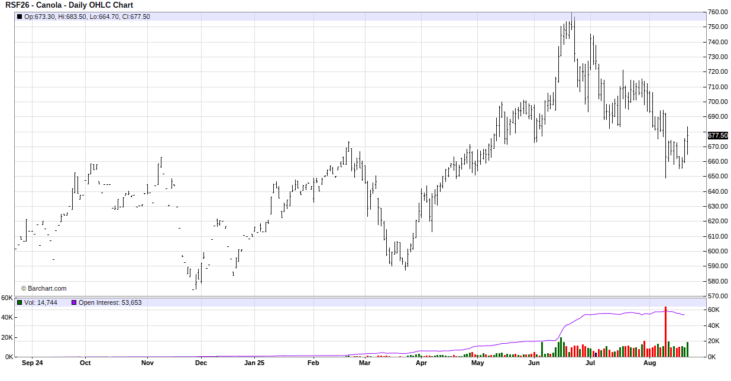Click the 60K left volume axis label
Viewport: 731px width, 381px height.
point(7,298)
